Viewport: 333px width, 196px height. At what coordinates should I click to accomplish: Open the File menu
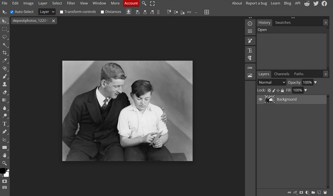tap(4, 3)
